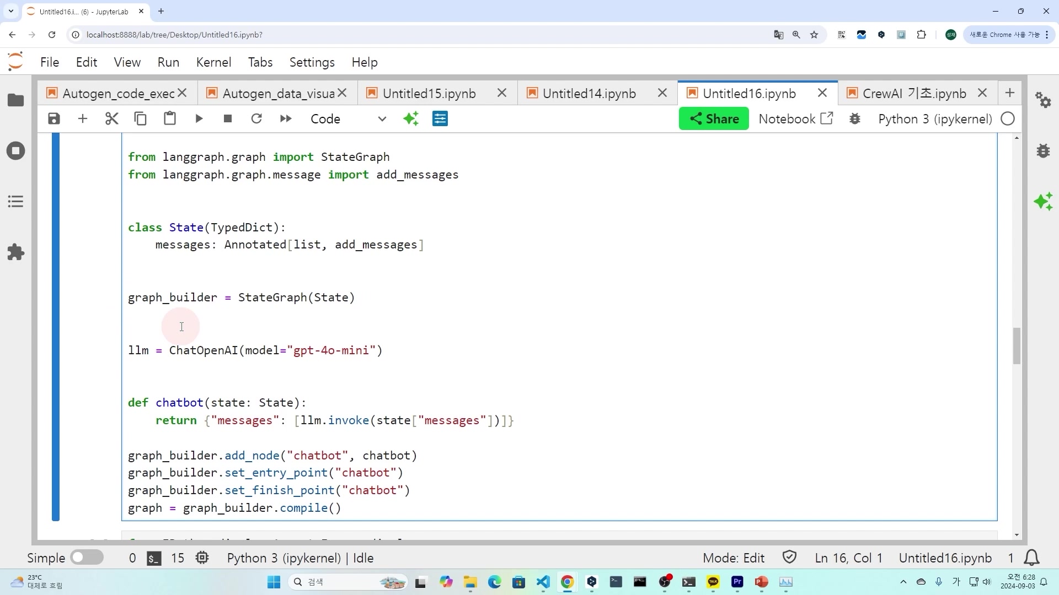Open the cell type Code dropdown
The height and width of the screenshot is (595, 1059).
pyautogui.click(x=348, y=119)
